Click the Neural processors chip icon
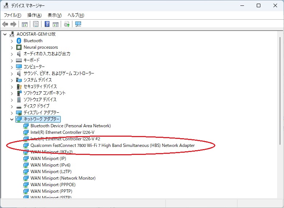 point(19,47)
